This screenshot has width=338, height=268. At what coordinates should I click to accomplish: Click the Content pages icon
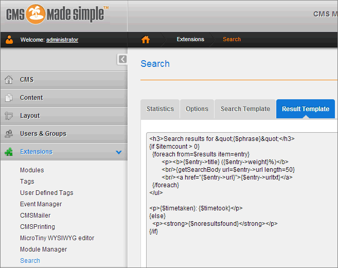pyautogui.click(x=9, y=98)
